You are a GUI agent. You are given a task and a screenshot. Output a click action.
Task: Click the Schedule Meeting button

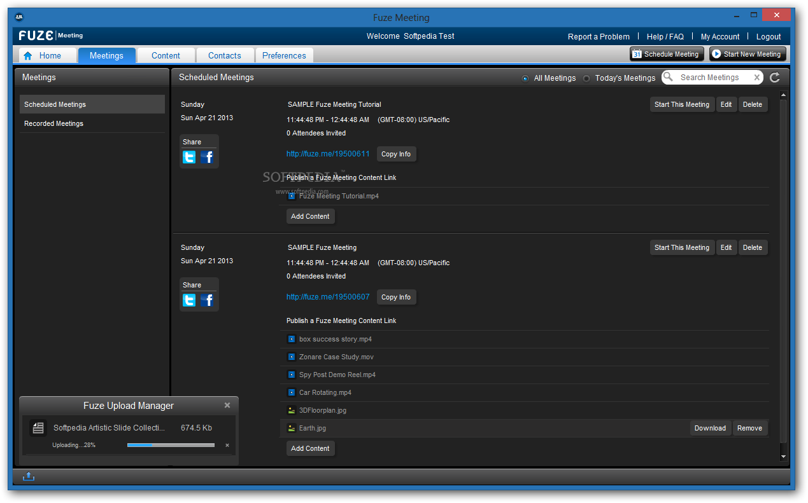coord(667,54)
